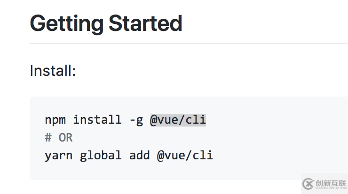Viewport: 348px width, 194px height.
Task: Click the "#" symbol in the comment line
Action: pyautogui.click(x=48, y=138)
